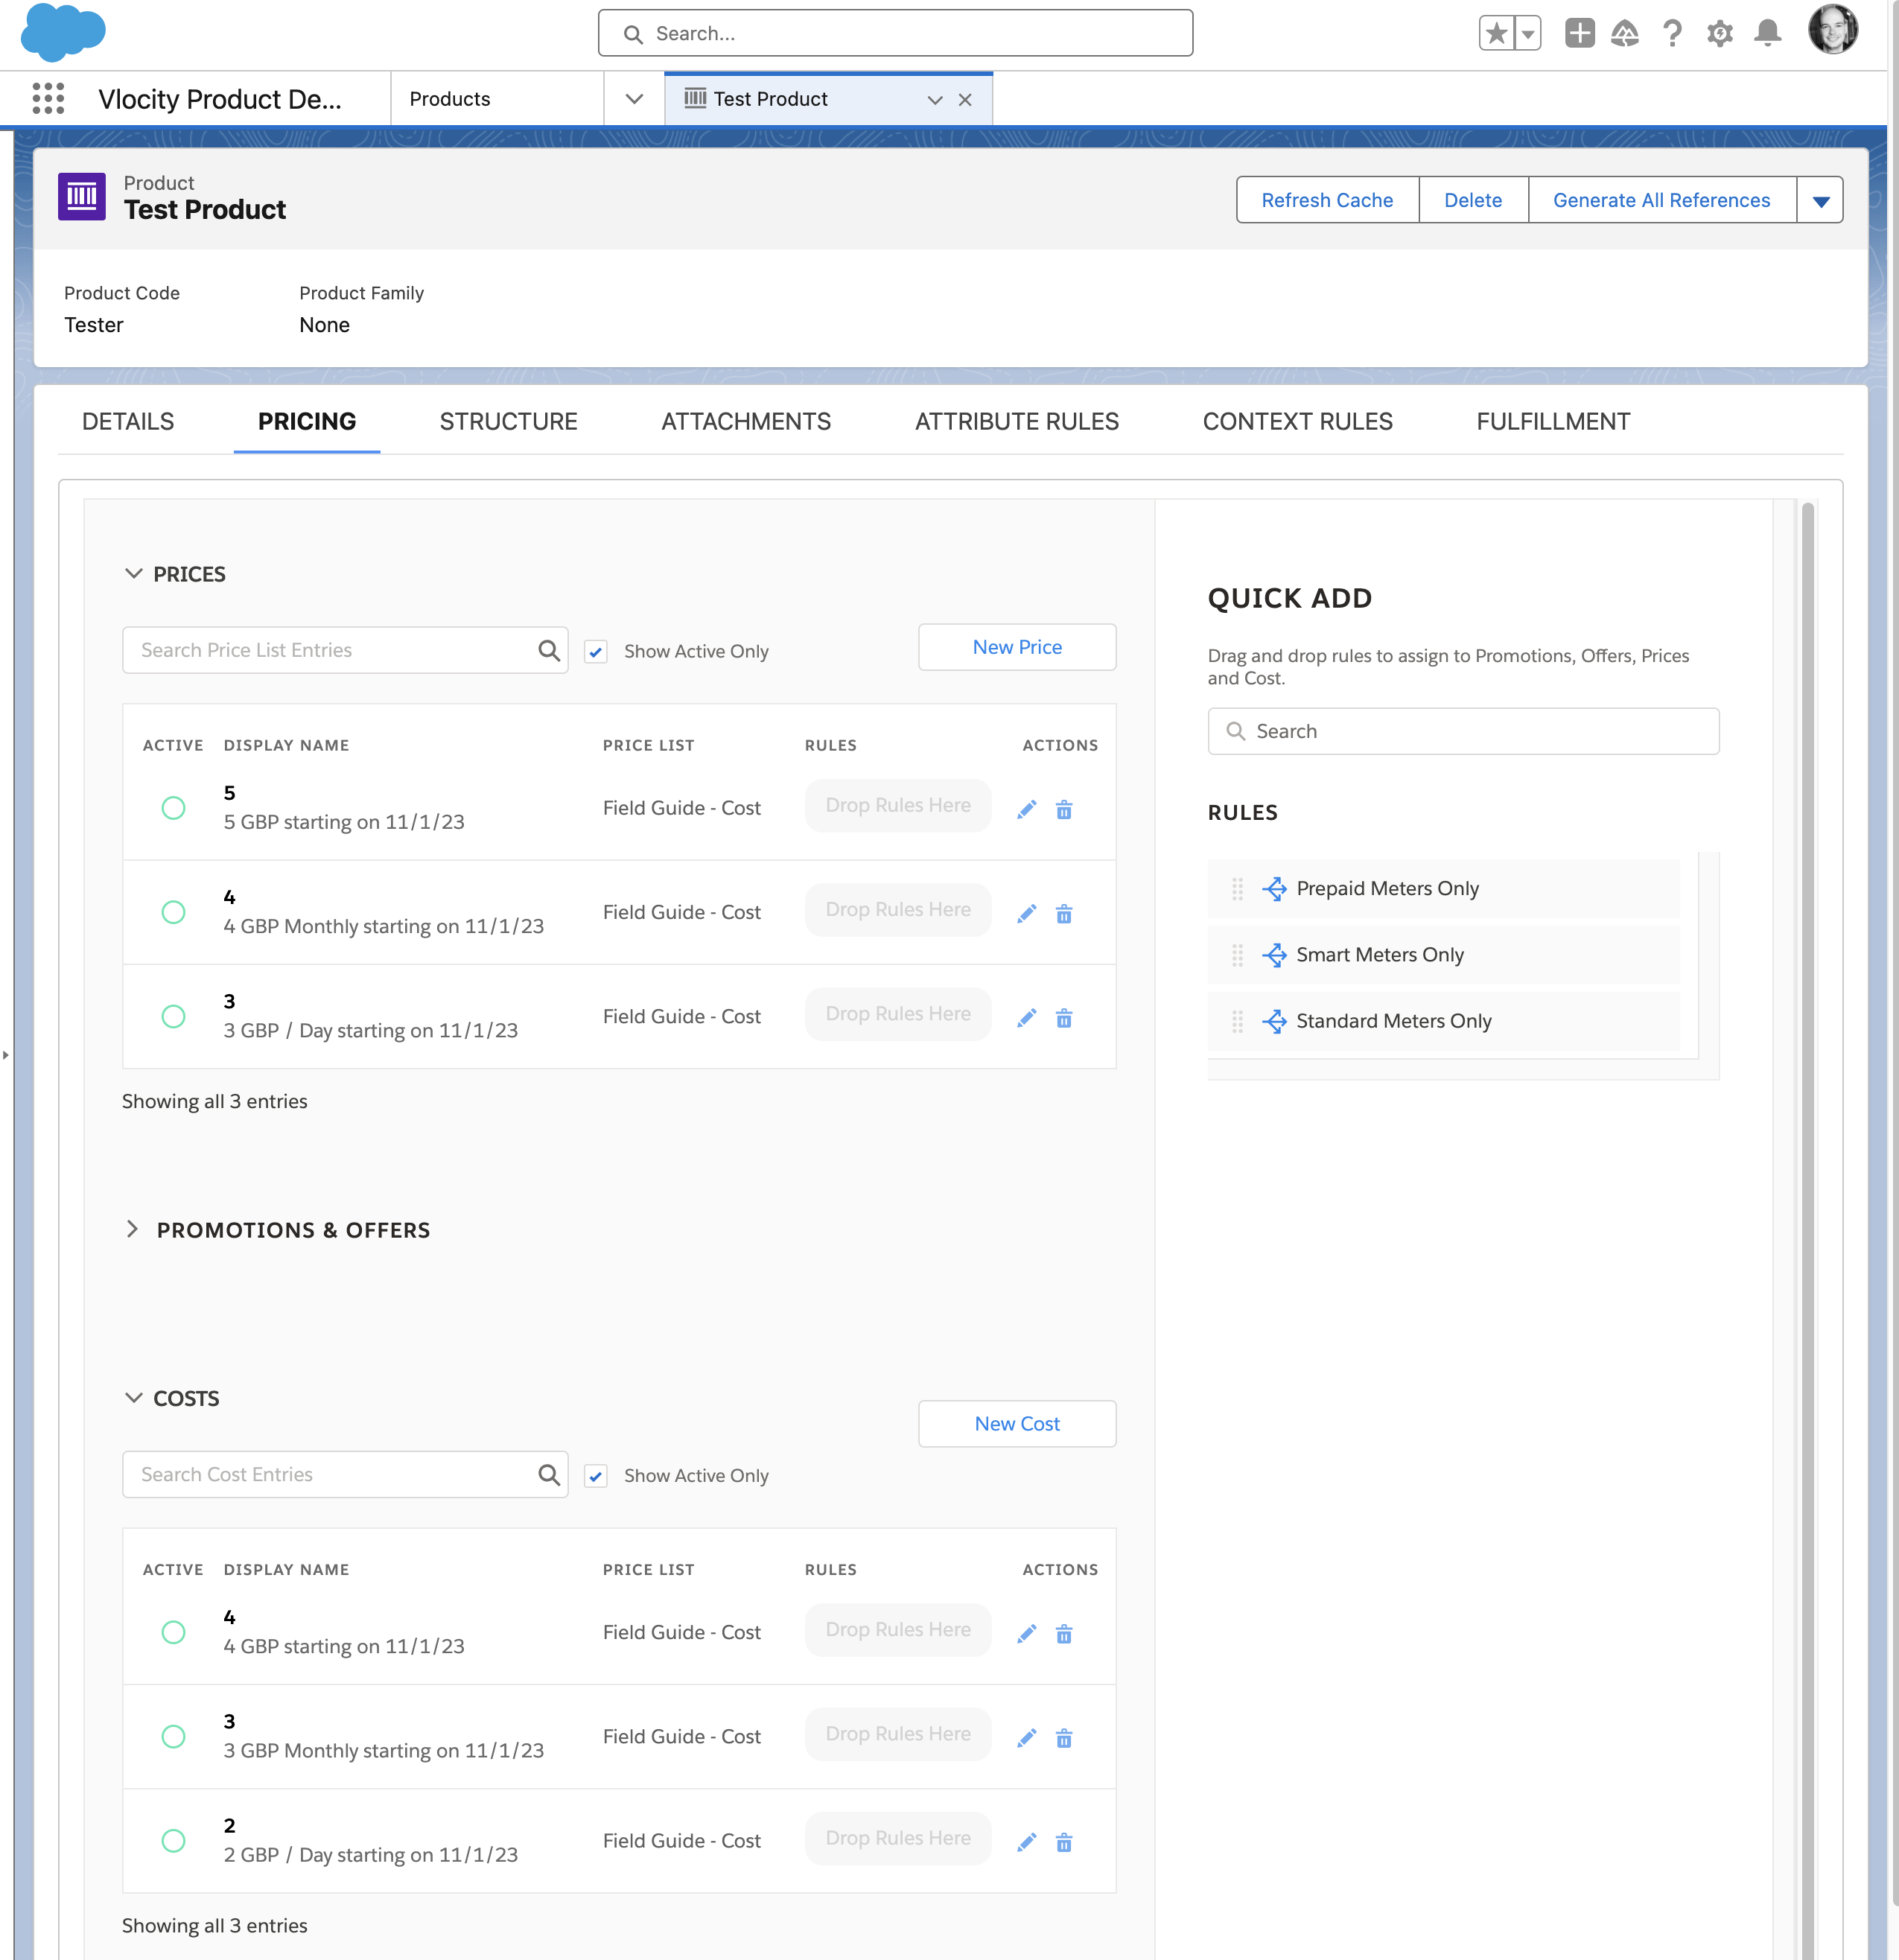The width and height of the screenshot is (1899, 1960).
Task: Edit the 4 GBP starting on 11/1/23 cost
Action: click(x=1026, y=1633)
